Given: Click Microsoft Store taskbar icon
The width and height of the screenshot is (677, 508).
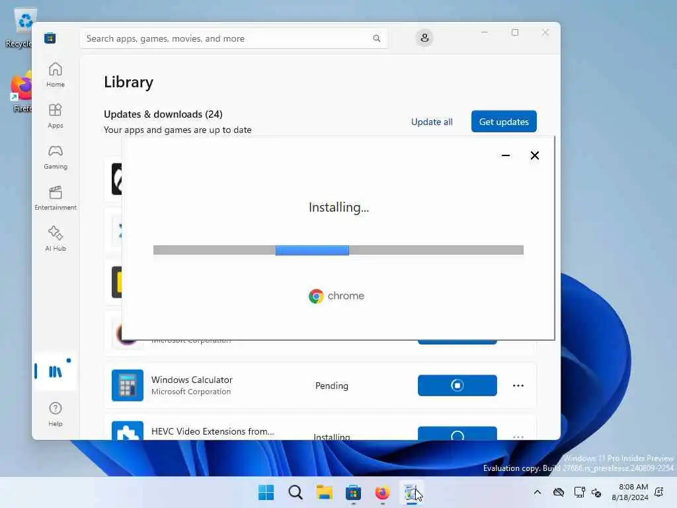Looking at the screenshot, I should click(353, 492).
